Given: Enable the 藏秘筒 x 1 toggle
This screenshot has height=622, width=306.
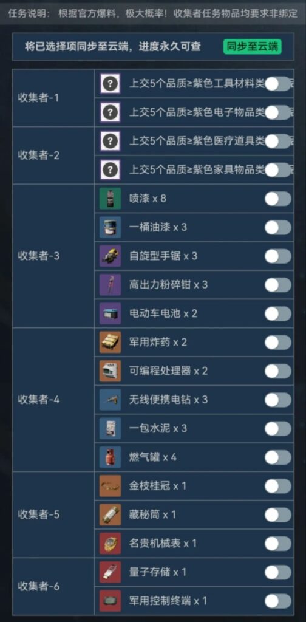Looking at the screenshot, I should (278, 515).
